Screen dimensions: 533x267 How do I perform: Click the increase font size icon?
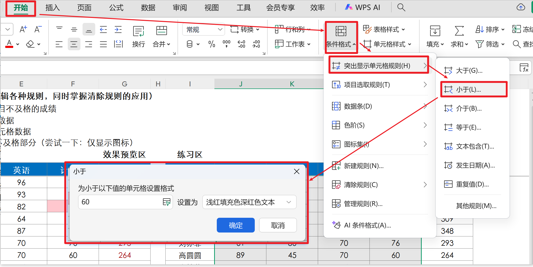coord(23,29)
